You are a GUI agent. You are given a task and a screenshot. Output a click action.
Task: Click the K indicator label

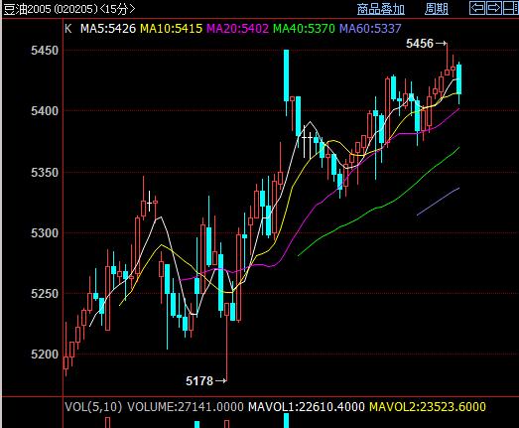pyautogui.click(x=68, y=29)
